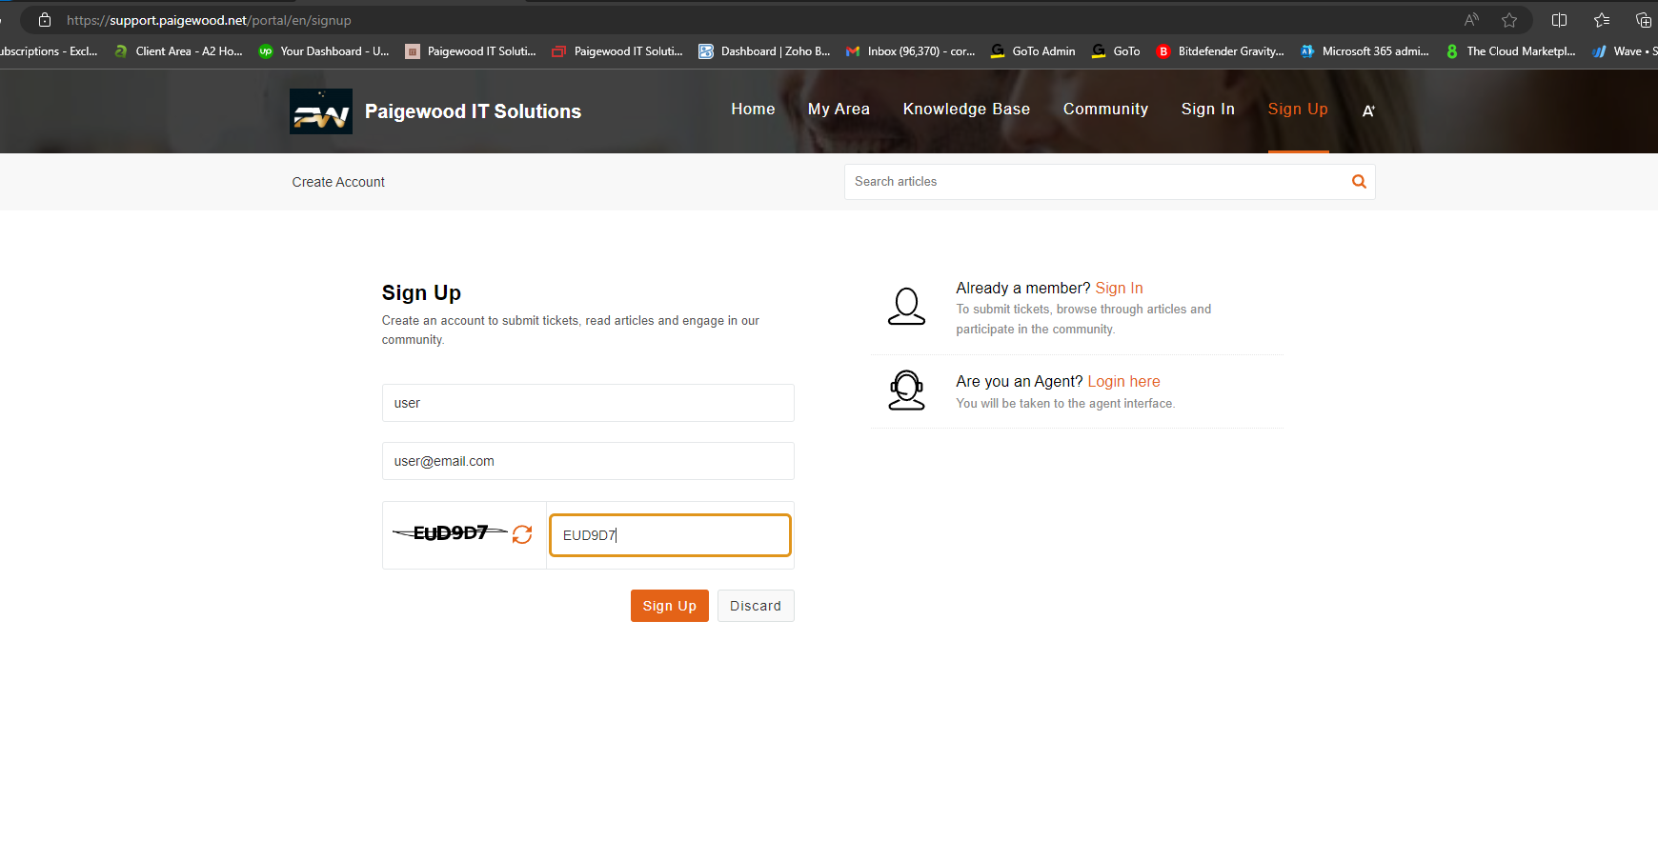This screenshot has height=841, width=1658.
Task: Click Paigewood IT Solutions title text
Action: click(x=473, y=111)
